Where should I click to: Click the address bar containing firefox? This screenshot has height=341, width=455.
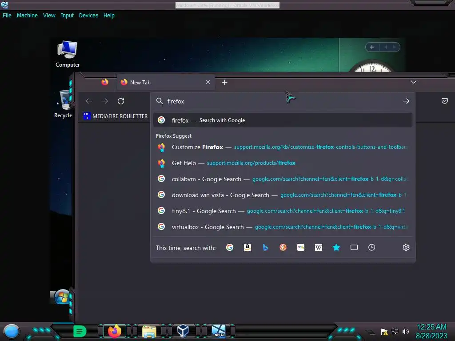click(x=283, y=101)
